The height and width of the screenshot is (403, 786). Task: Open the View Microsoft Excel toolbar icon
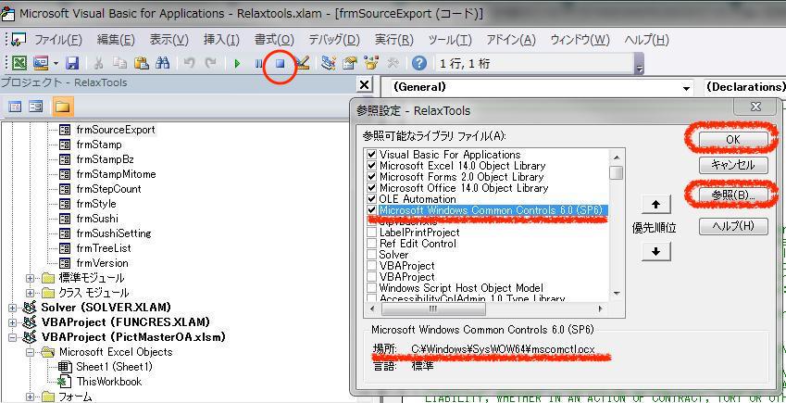click(x=19, y=63)
